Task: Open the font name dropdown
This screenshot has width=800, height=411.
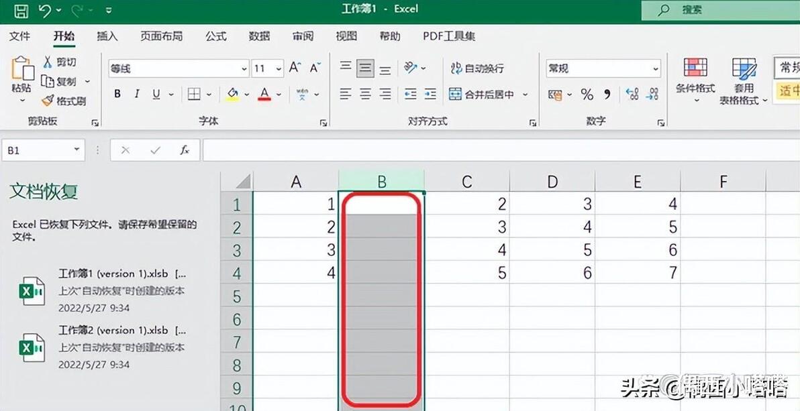Action: [244, 68]
